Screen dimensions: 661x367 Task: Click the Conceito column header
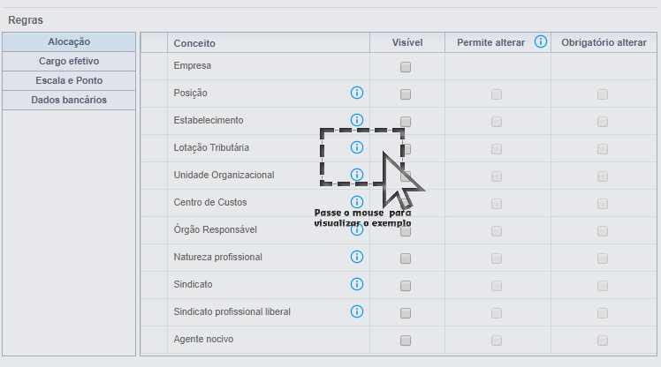click(x=194, y=43)
